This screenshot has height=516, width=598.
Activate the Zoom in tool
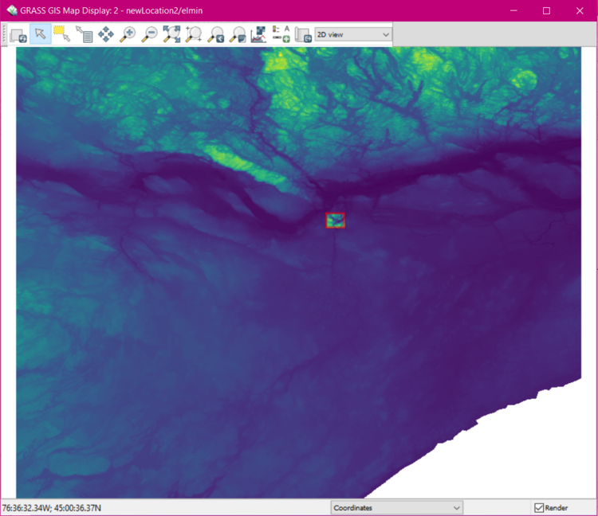point(128,34)
